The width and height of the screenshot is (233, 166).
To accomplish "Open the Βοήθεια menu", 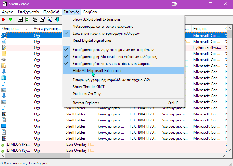I will tap(90, 12).
